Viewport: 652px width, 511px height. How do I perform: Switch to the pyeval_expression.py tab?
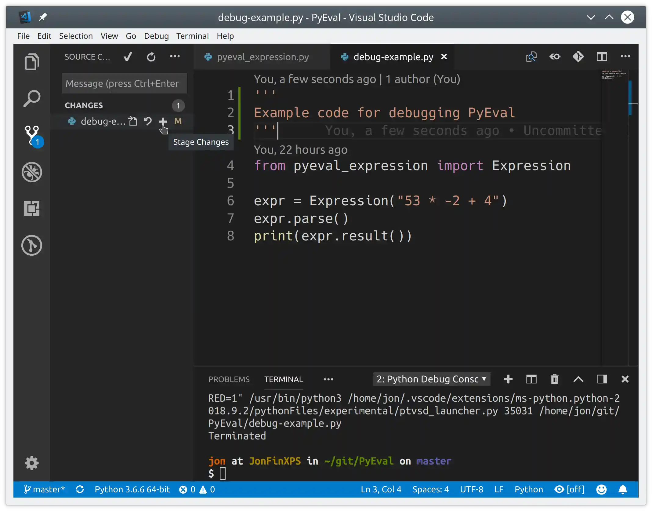pyautogui.click(x=263, y=57)
